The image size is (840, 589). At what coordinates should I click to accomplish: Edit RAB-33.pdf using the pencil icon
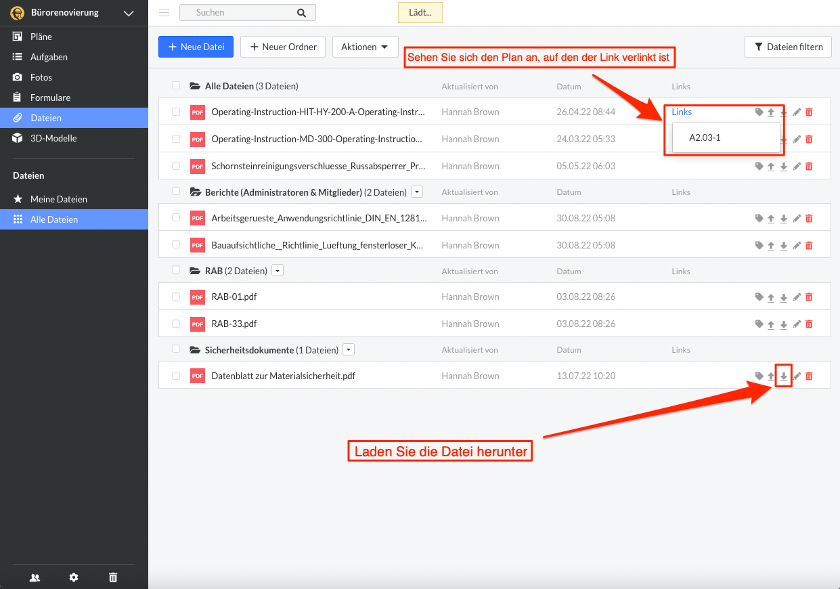pos(797,324)
